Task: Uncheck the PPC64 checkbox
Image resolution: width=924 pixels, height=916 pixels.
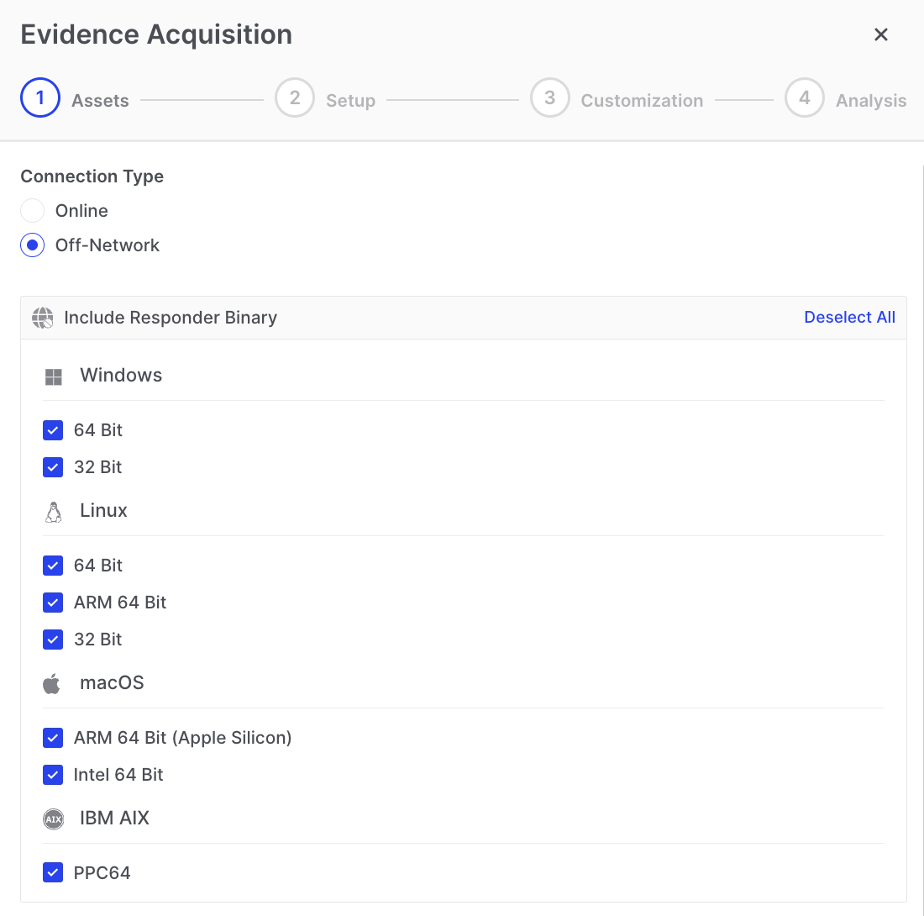Action: coord(53,873)
